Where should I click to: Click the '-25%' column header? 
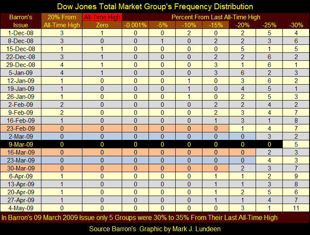click(x=269, y=25)
